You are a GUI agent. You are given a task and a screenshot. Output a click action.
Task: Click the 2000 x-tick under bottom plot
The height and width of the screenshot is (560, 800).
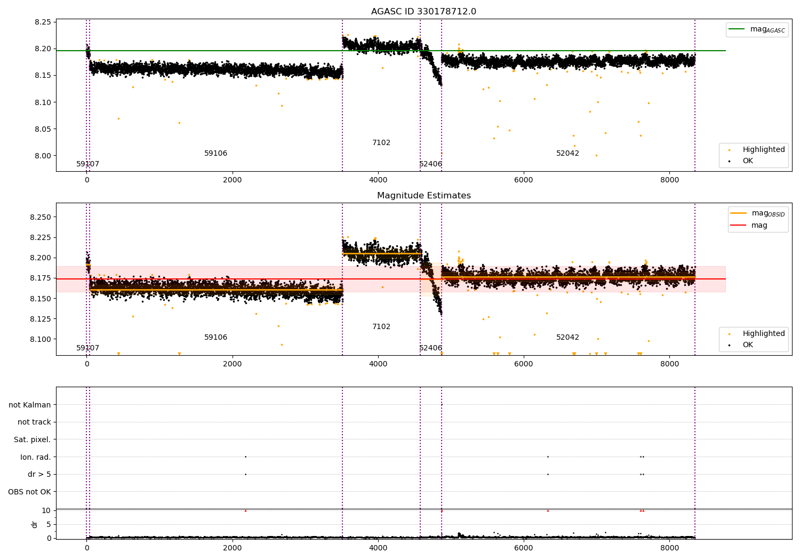233,548
